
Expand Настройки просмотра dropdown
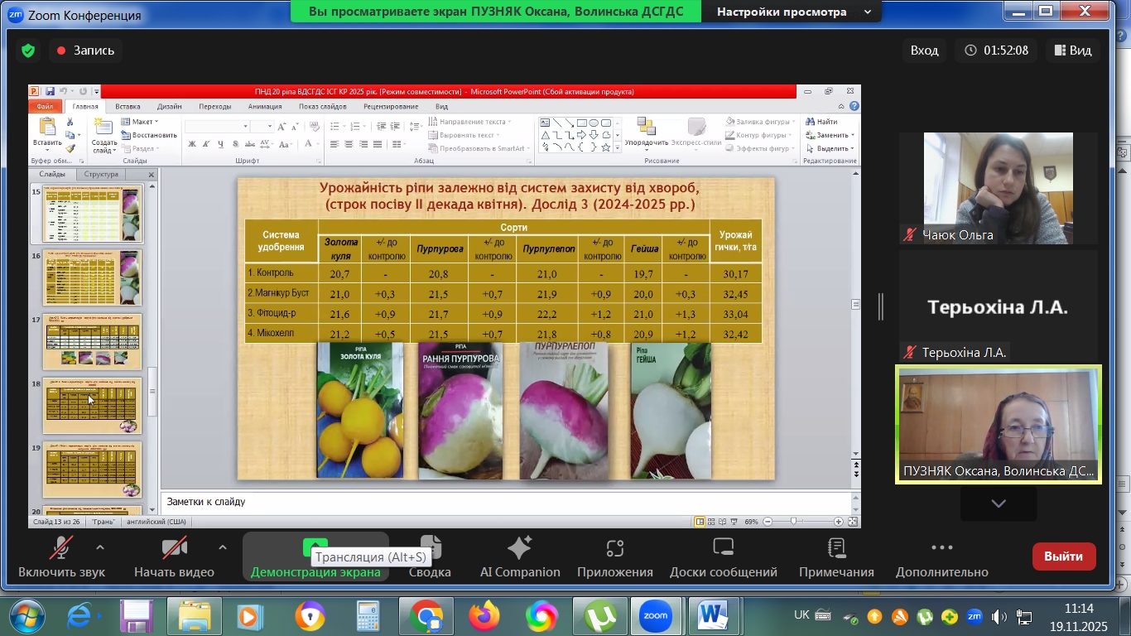click(793, 12)
